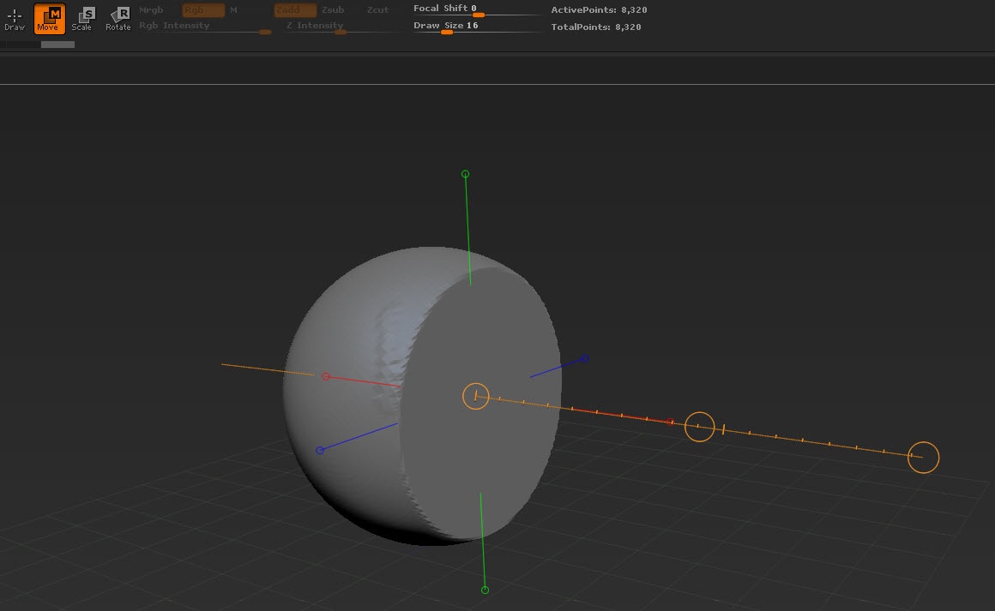Click the red axis endpoint on the transpose line

coord(671,422)
